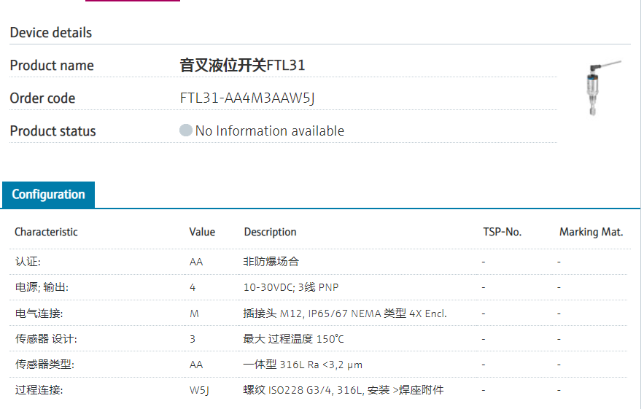Click the Marking Mat. column header
The image size is (644, 409).
coord(591,232)
